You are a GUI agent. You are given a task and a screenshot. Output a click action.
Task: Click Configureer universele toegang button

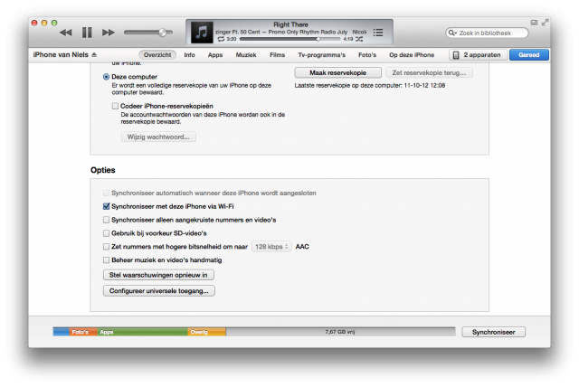point(159,291)
